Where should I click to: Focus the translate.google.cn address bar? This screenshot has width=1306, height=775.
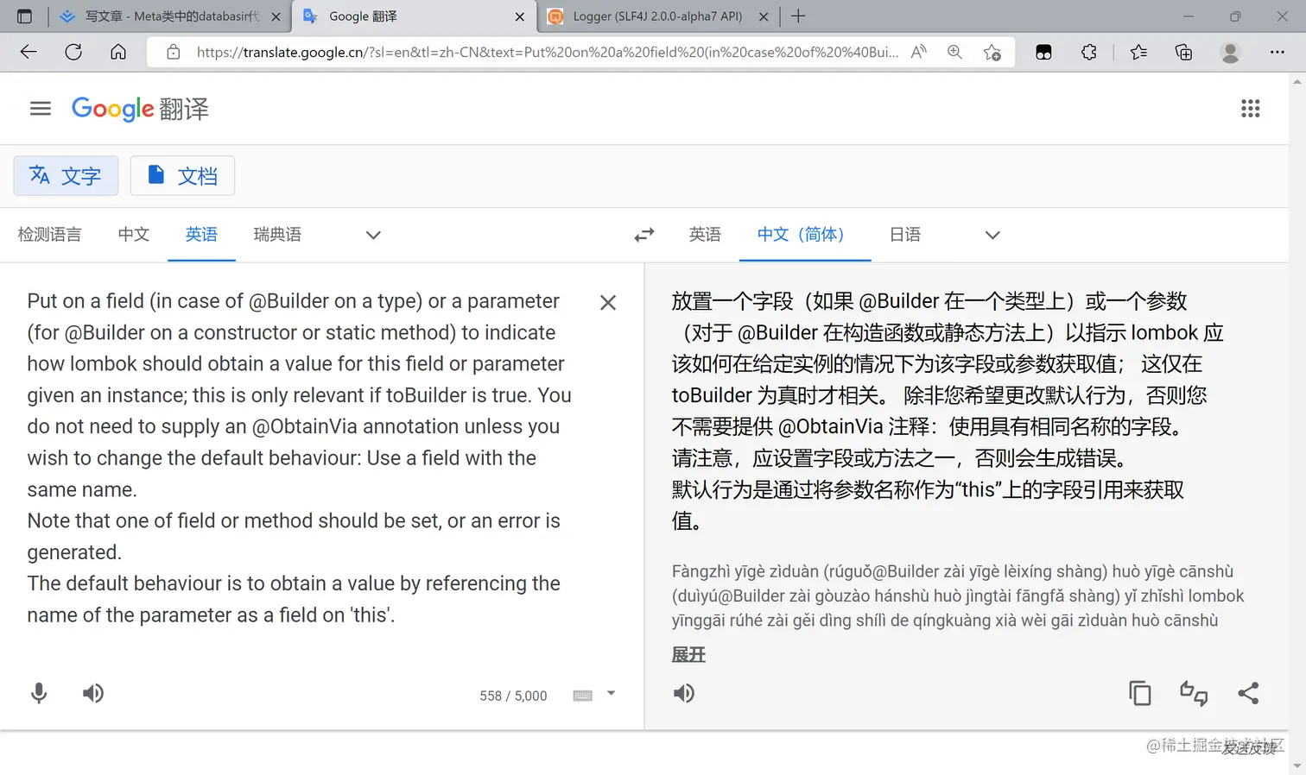(x=547, y=53)
